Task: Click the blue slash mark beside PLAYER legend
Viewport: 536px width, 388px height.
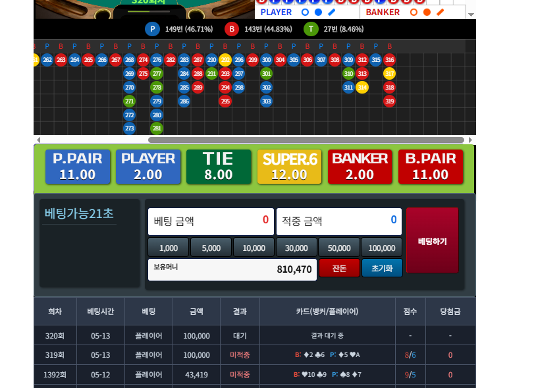Action: pyautogui.click(x=332, y=13)
